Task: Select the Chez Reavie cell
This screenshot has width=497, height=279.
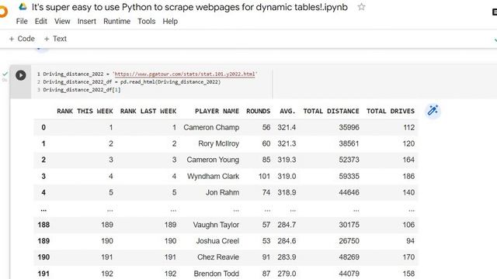Action: click(x=218, y=257)
